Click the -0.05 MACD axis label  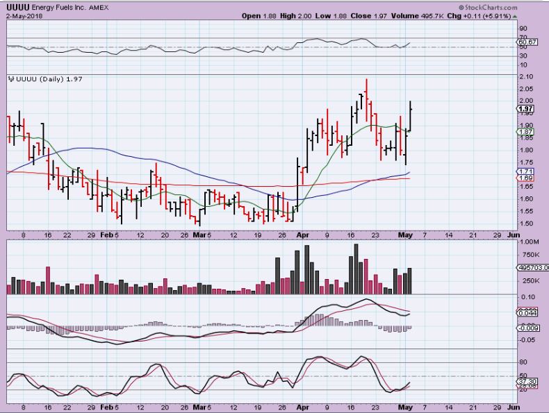click(x=527, y=340)
